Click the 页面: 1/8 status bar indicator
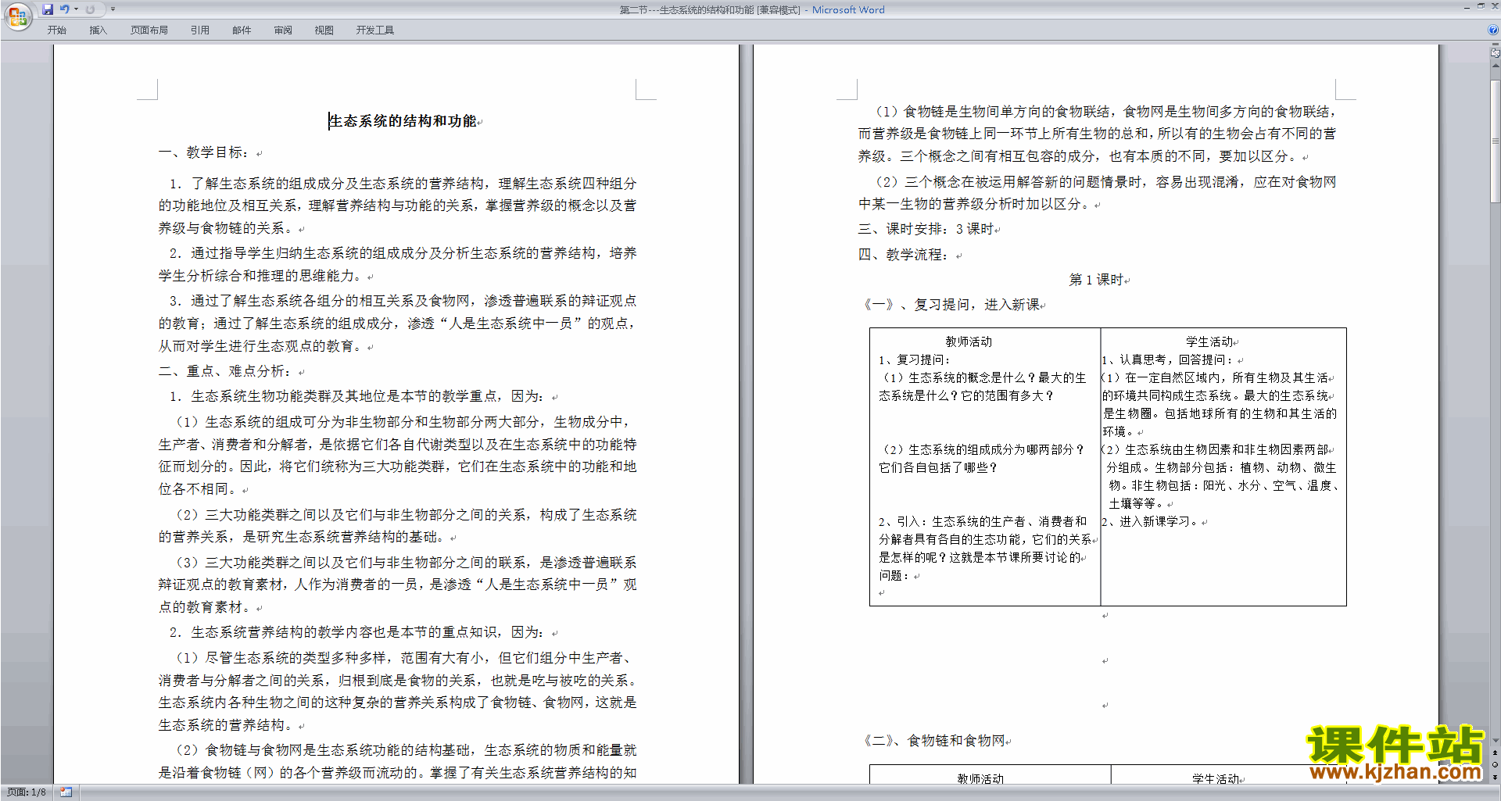The width and height of the screenshot is (1501, 801). pyautogui.click(x=27, y=792)
